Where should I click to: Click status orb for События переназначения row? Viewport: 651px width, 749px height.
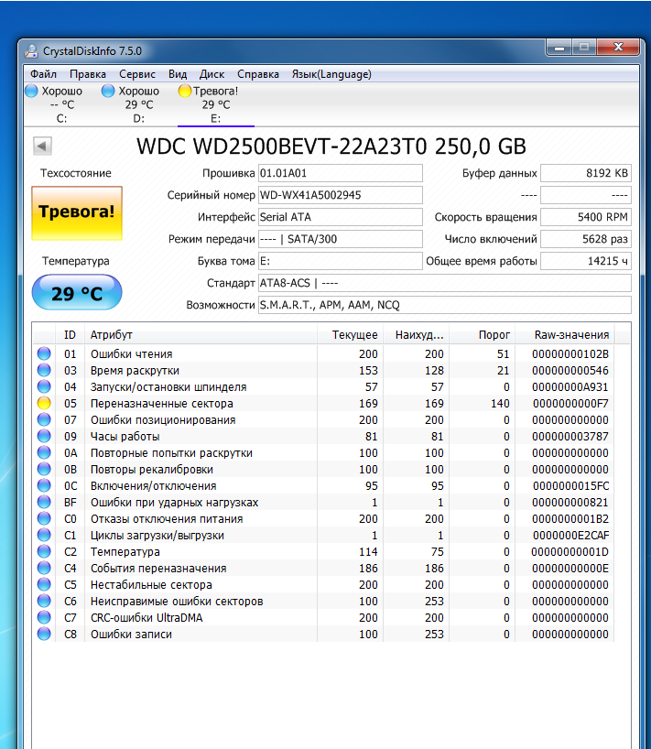point(44,568)
